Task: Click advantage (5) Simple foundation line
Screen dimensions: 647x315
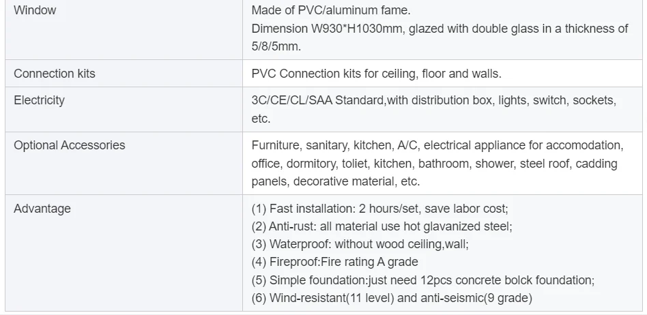Action: (x=423, y=280)
